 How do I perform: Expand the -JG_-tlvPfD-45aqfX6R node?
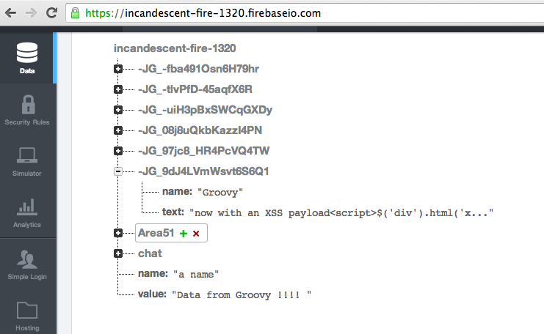[x=118, y=89]
